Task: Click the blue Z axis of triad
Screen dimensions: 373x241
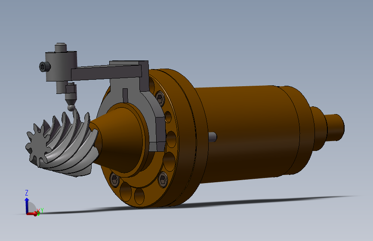Action: coord(27,205)
